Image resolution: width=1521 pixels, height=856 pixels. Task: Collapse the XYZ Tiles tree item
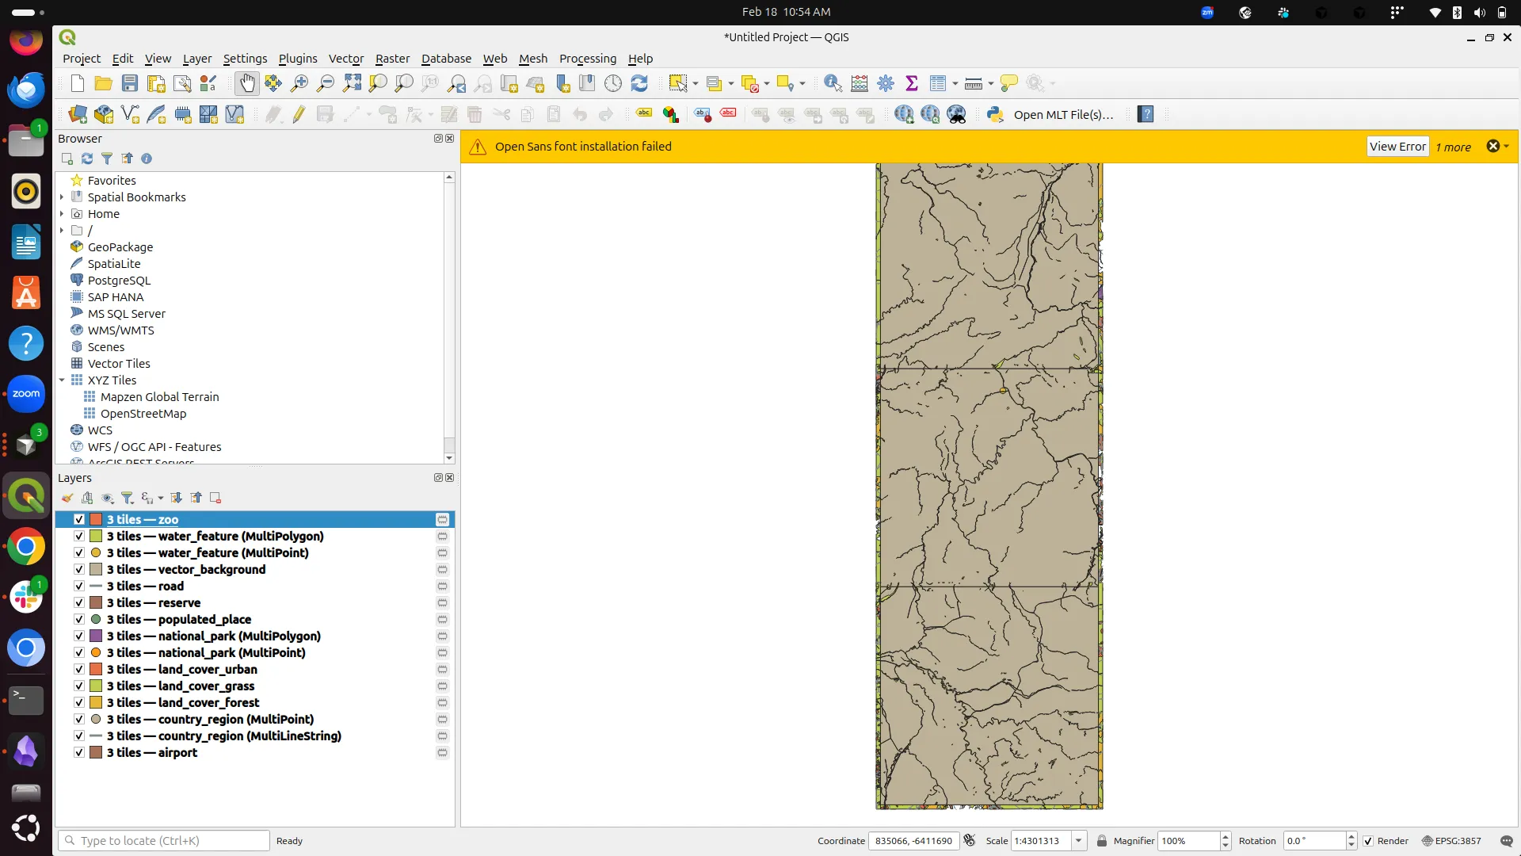point(62,380)
